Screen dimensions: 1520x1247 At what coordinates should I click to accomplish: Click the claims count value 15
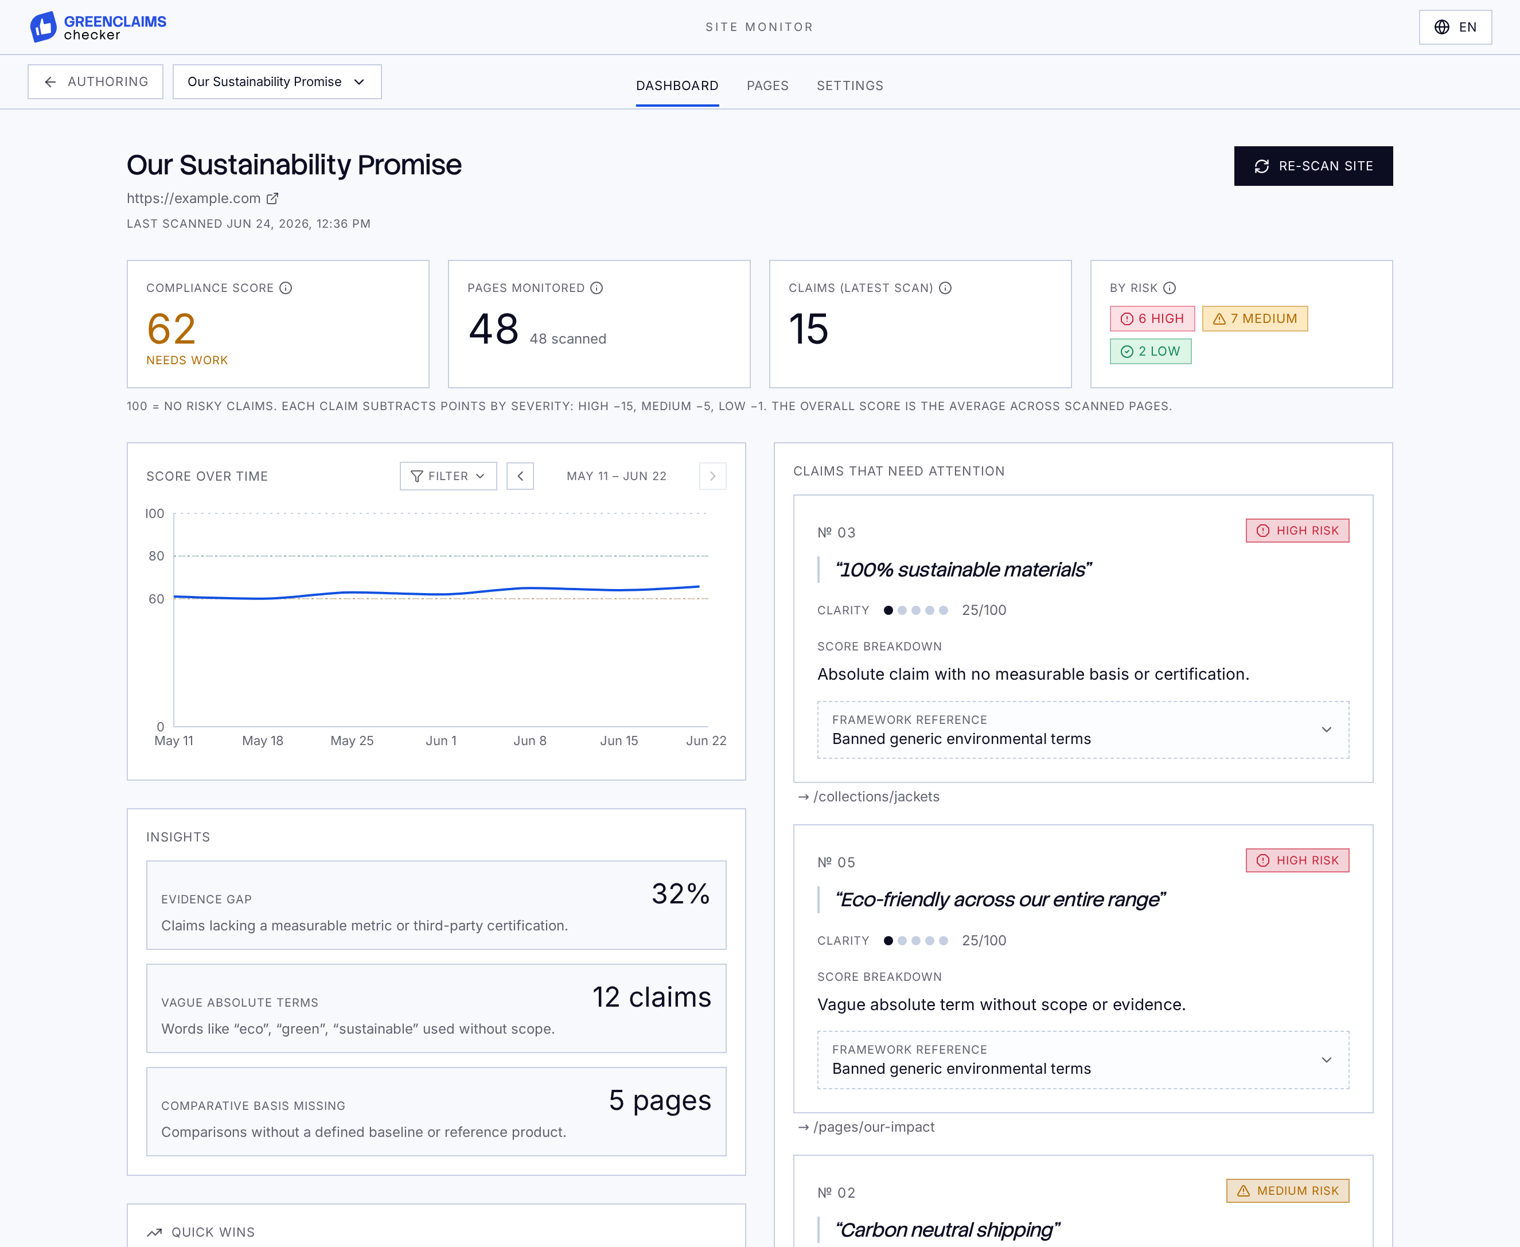(808, 329)
